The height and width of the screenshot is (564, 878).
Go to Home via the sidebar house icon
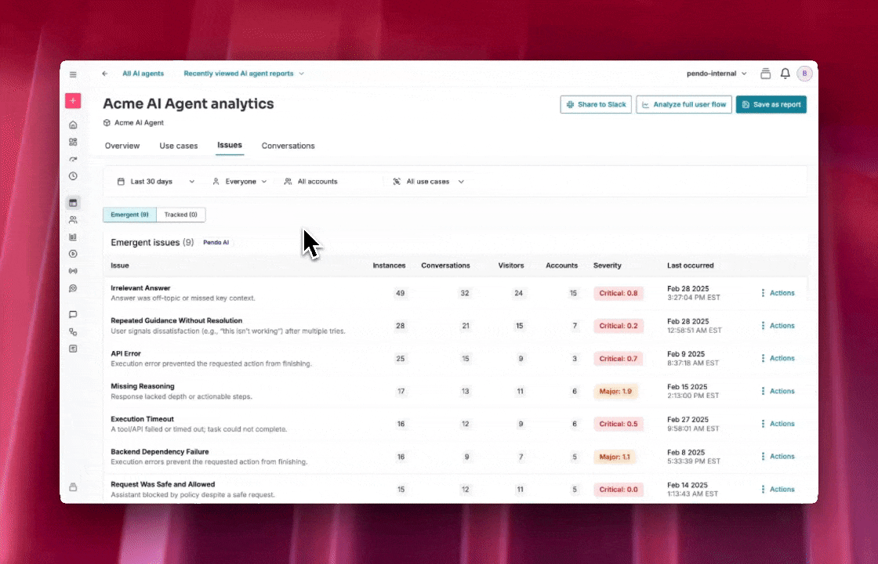[73, 125]
